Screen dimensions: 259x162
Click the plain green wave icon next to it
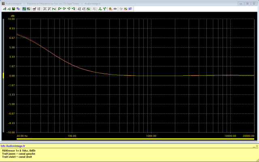(9, 9)
